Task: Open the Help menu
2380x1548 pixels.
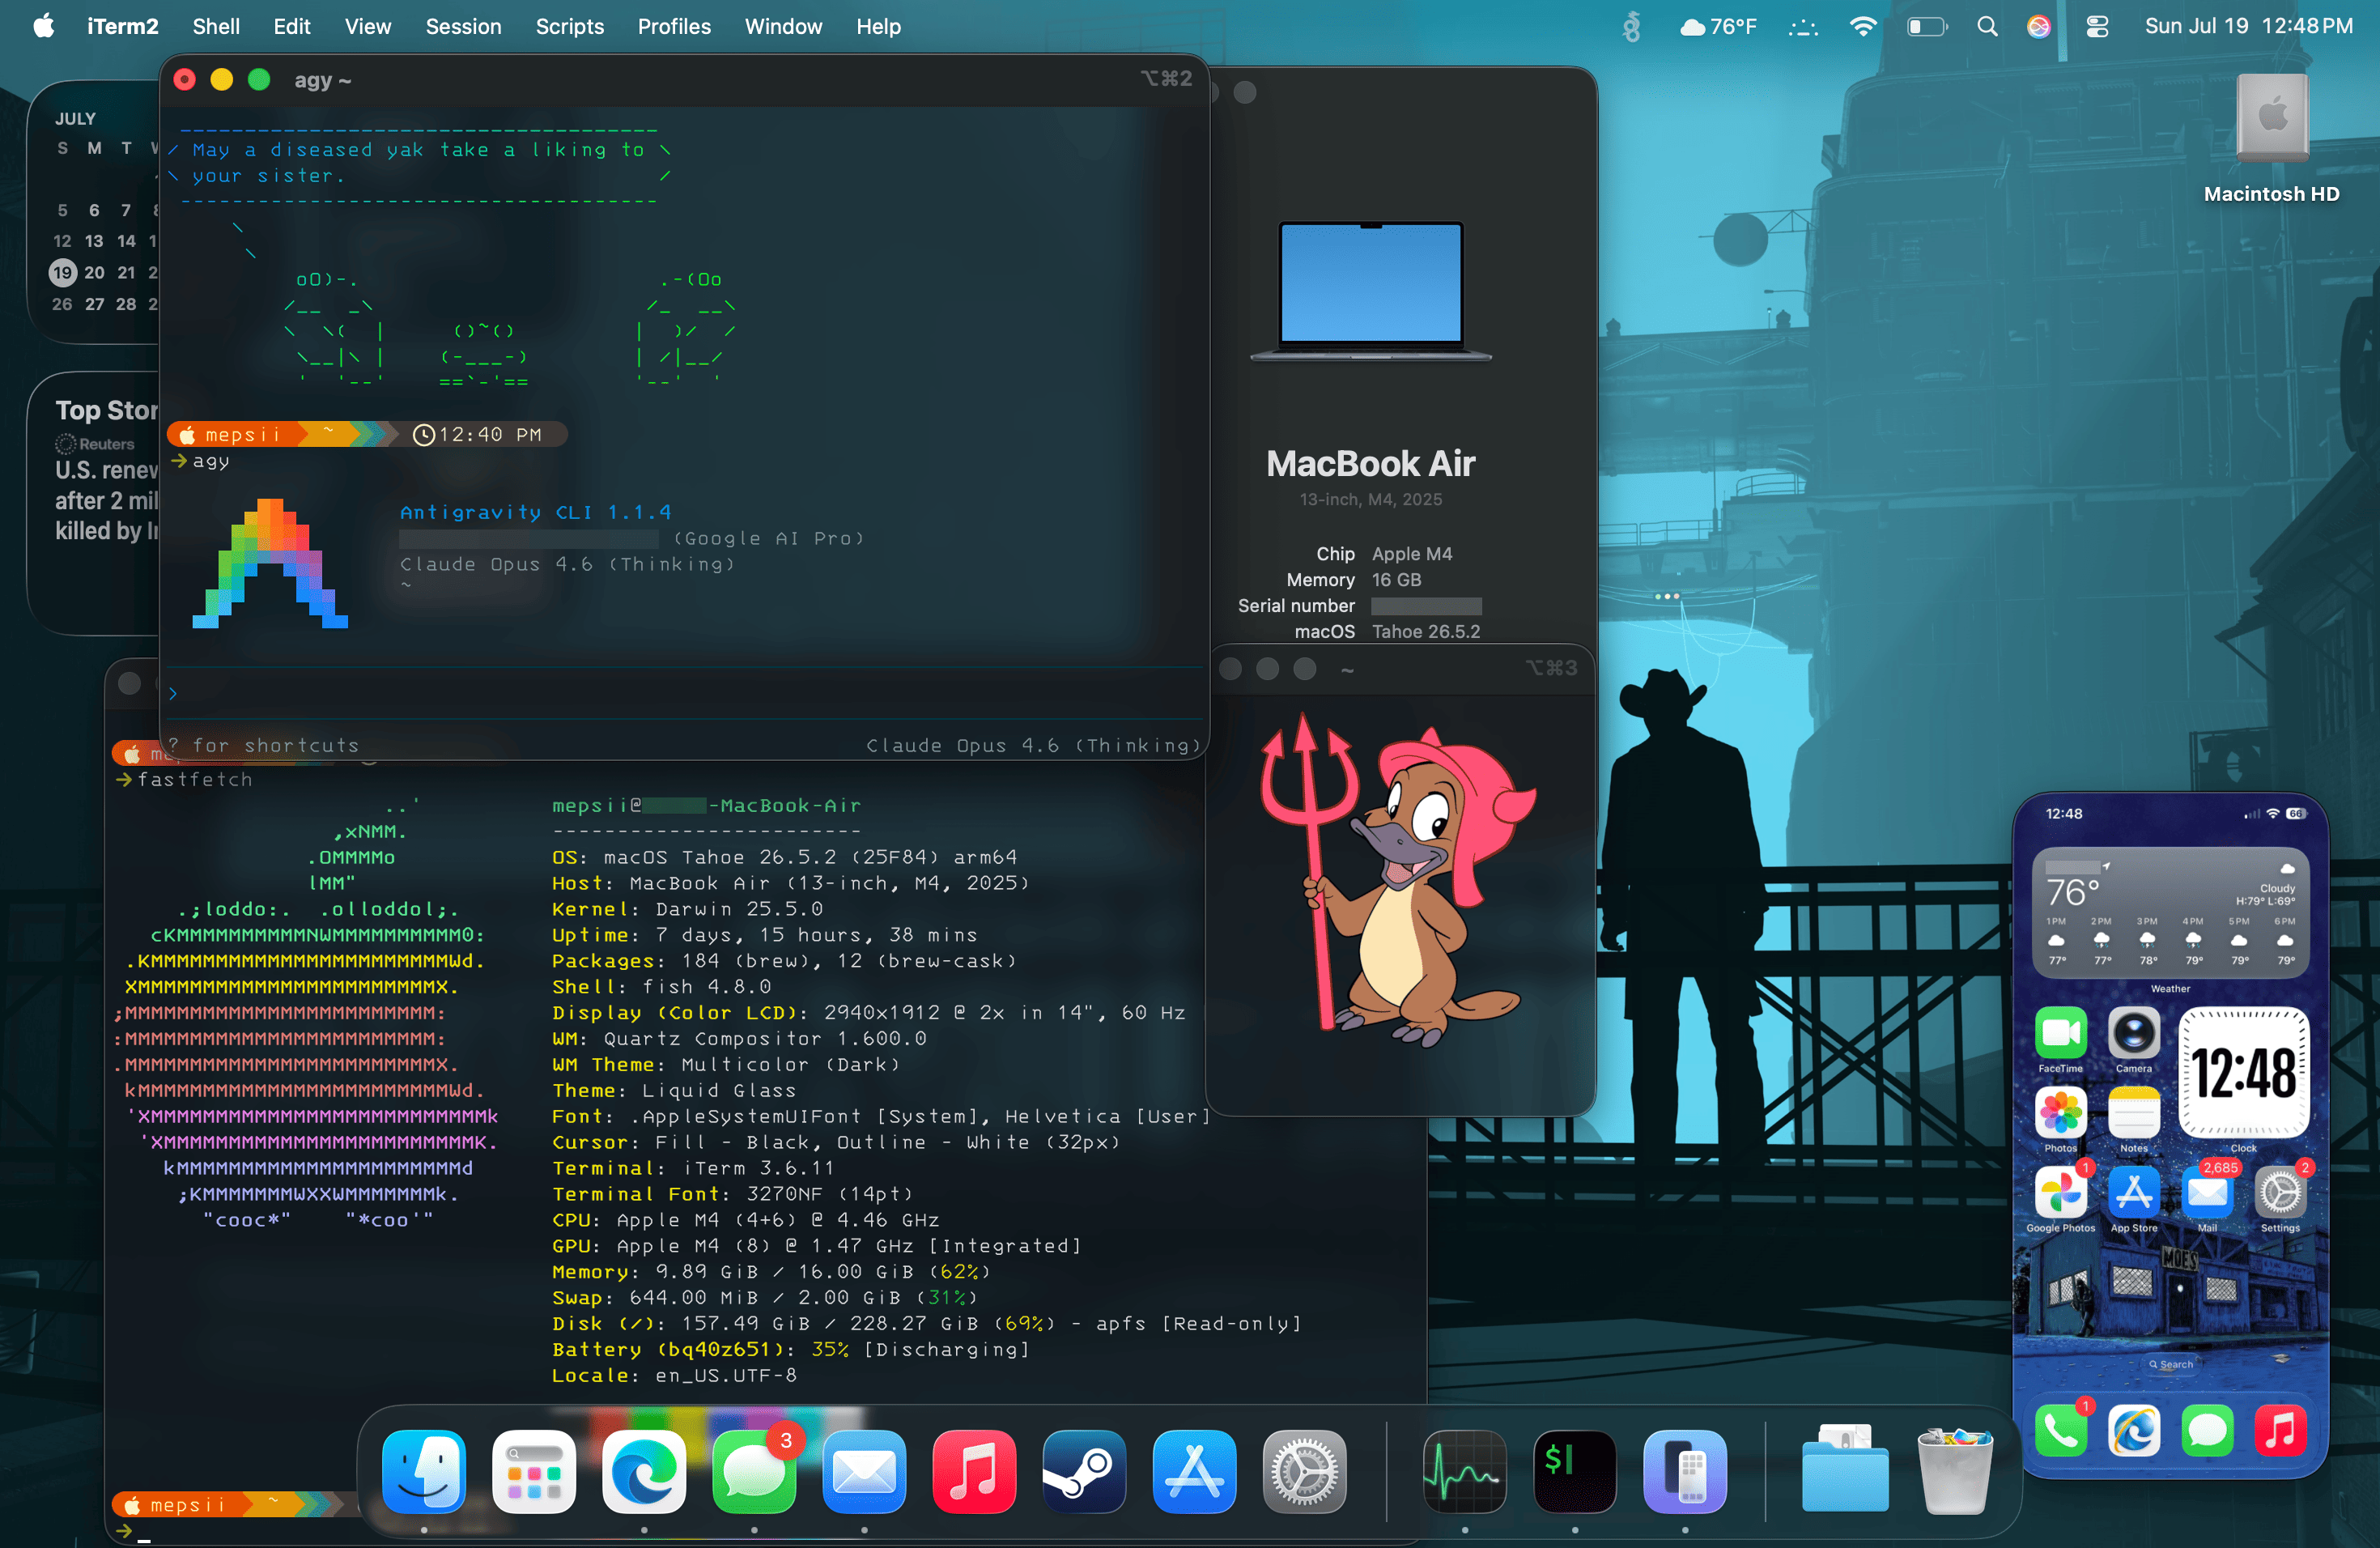Action: (x=878, y=27)
